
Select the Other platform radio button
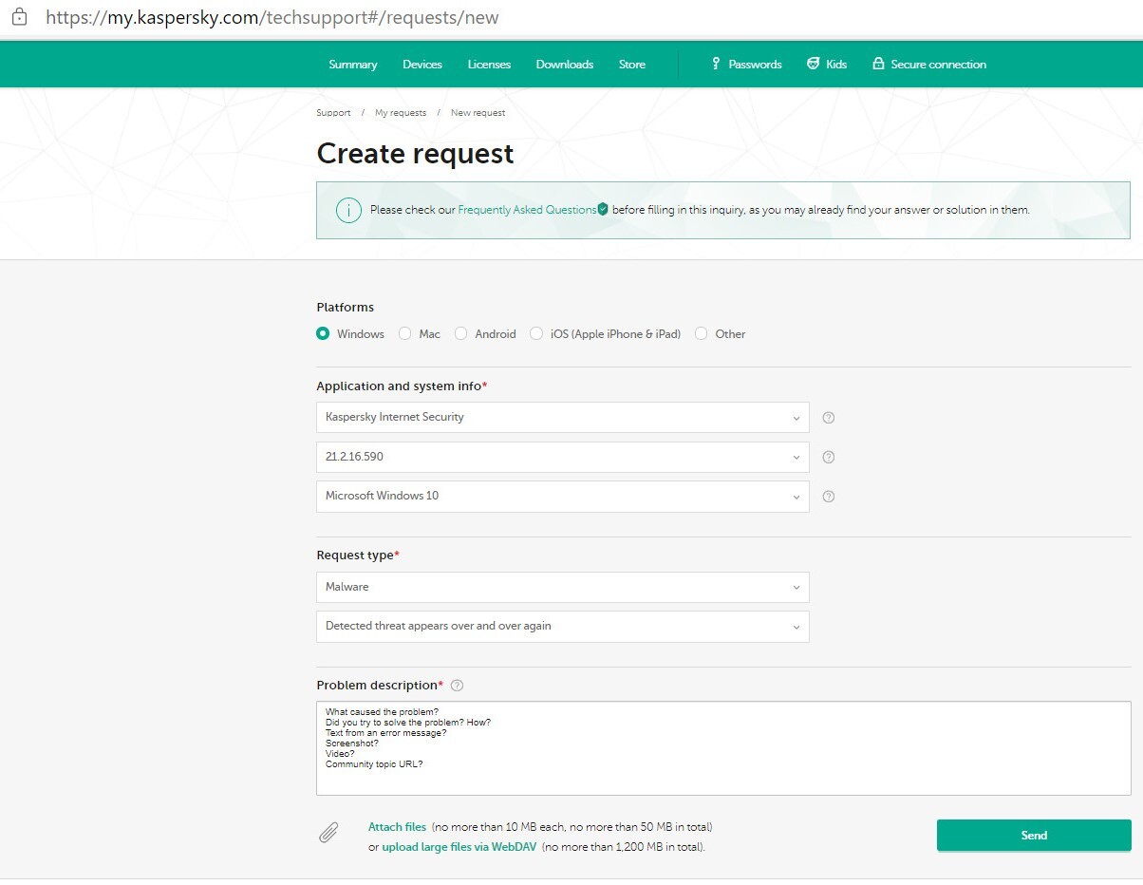[x=702, y=333]
